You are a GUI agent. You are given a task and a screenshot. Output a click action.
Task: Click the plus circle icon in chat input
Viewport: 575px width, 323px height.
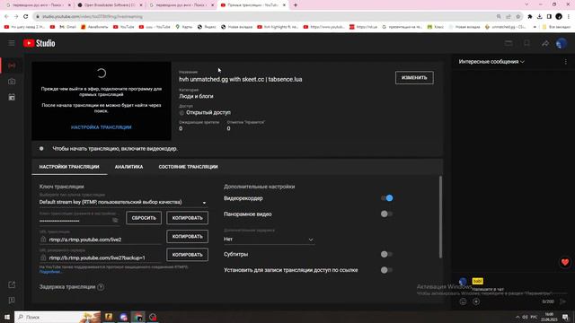[476, 301]
